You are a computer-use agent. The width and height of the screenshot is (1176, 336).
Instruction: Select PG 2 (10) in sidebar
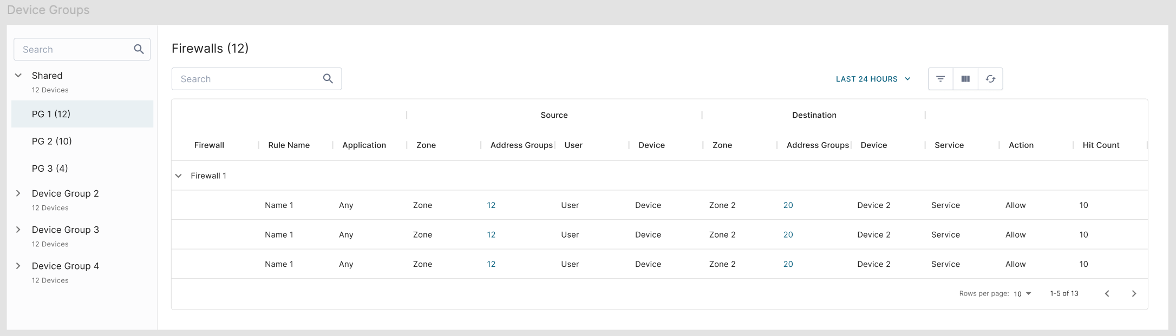[82, 141]
